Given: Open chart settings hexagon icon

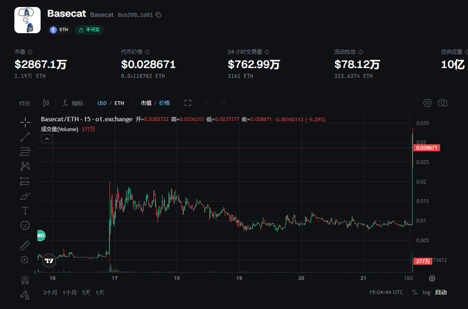Looking at the screenshot, I should 427,103.
